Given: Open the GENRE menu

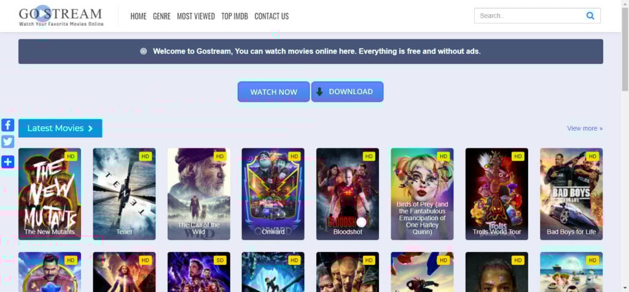Looking at the screenshot, I should [162, 17].
